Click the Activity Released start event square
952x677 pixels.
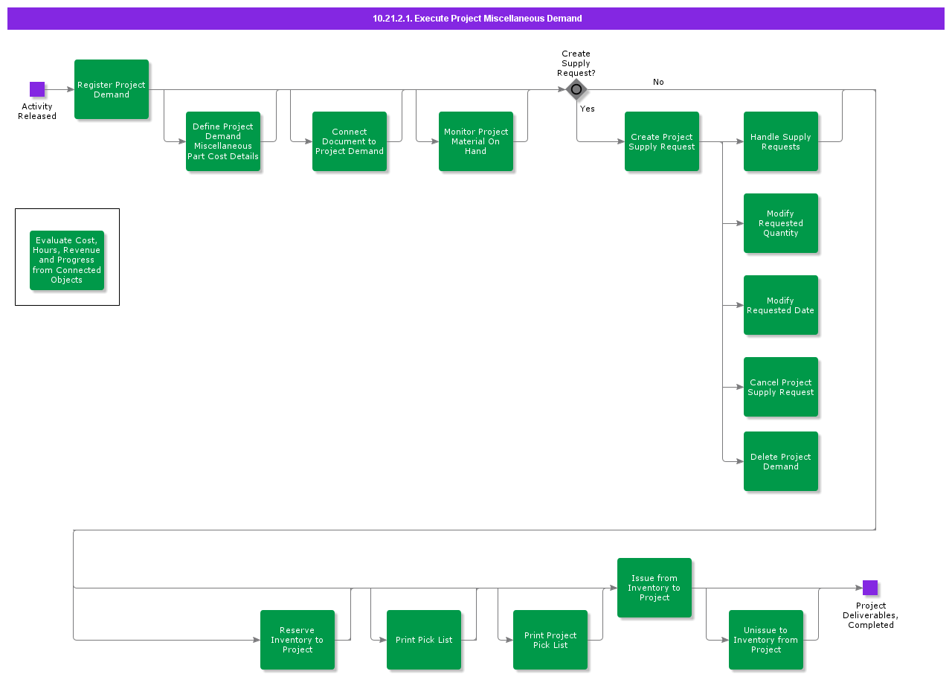[37, 89]
